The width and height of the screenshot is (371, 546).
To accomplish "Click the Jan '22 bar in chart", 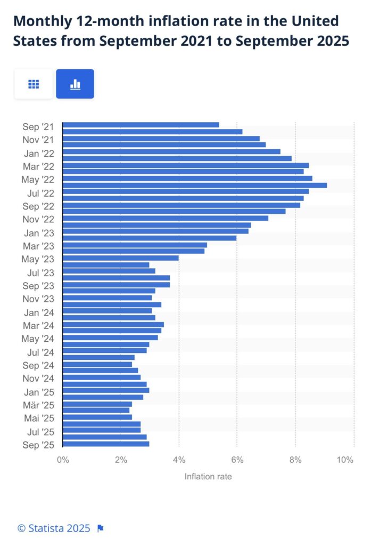I will click(171, 151).
